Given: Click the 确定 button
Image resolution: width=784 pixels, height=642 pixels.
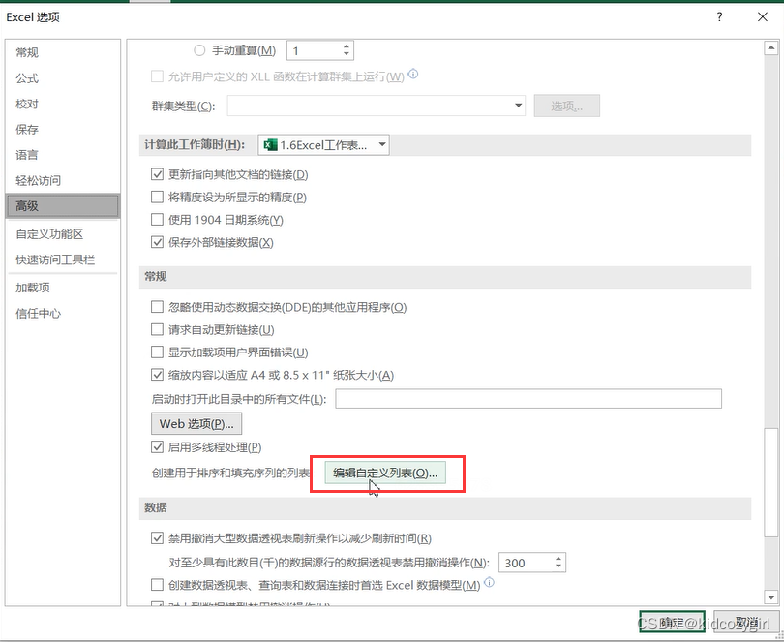Looking at the screenshot, I should coord(672,622).
